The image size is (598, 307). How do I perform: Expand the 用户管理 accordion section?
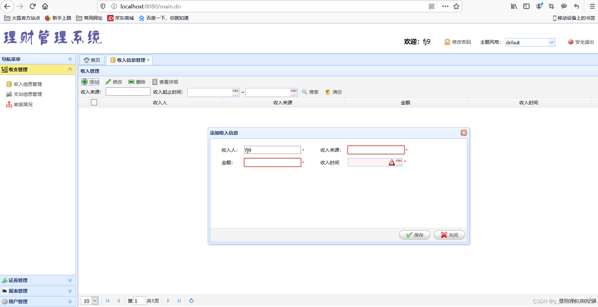tap(70, 301)
